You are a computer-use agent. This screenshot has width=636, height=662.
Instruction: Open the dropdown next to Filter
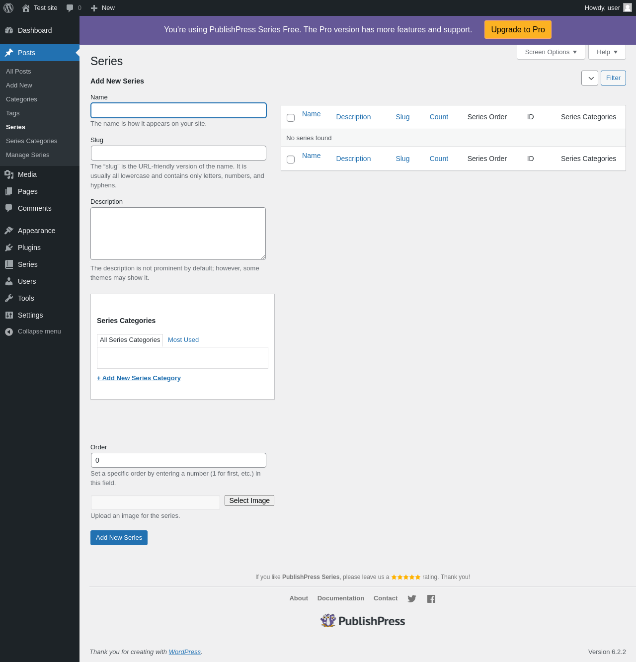point(590,78)
